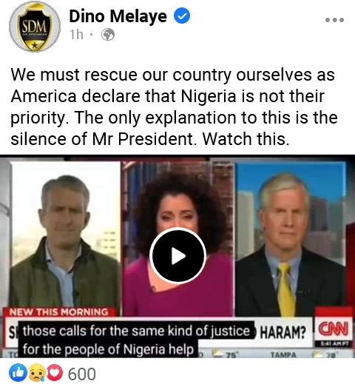View the 600 reactions count

(82, 374)
